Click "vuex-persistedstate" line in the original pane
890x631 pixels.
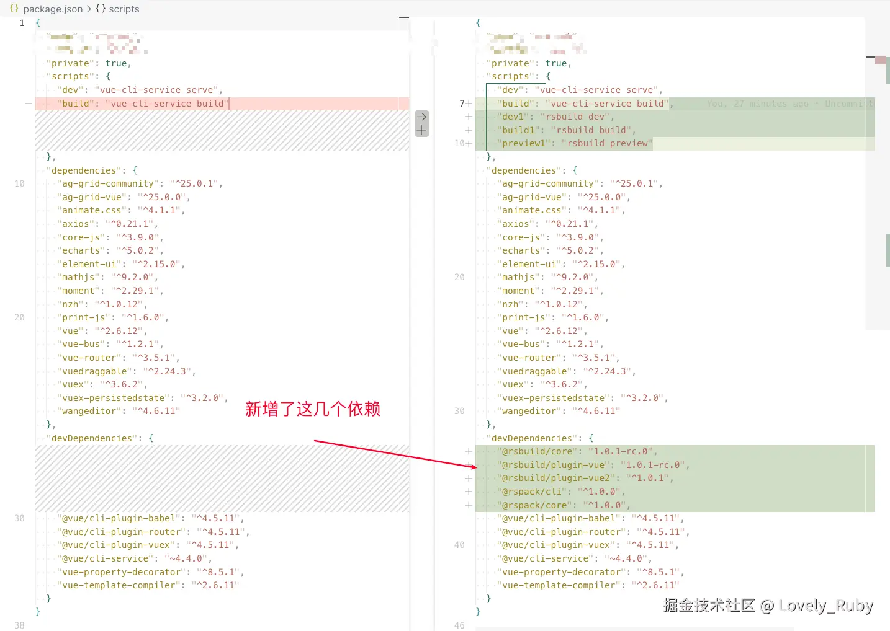click(x=142, y=398)
